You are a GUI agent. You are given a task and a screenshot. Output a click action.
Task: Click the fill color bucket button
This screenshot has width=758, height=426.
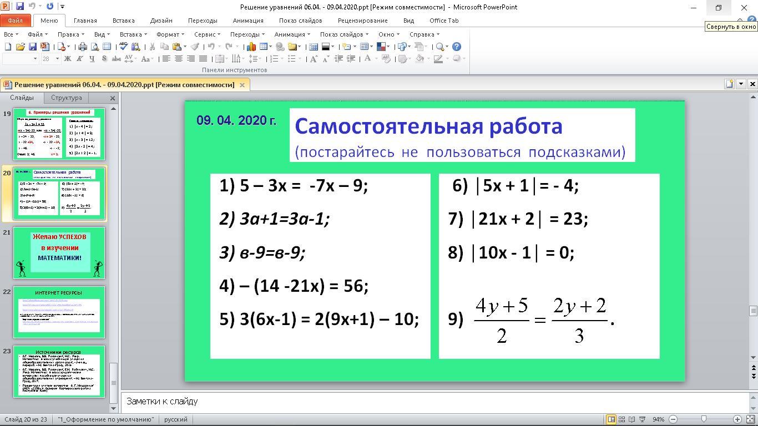coord(420,59)
